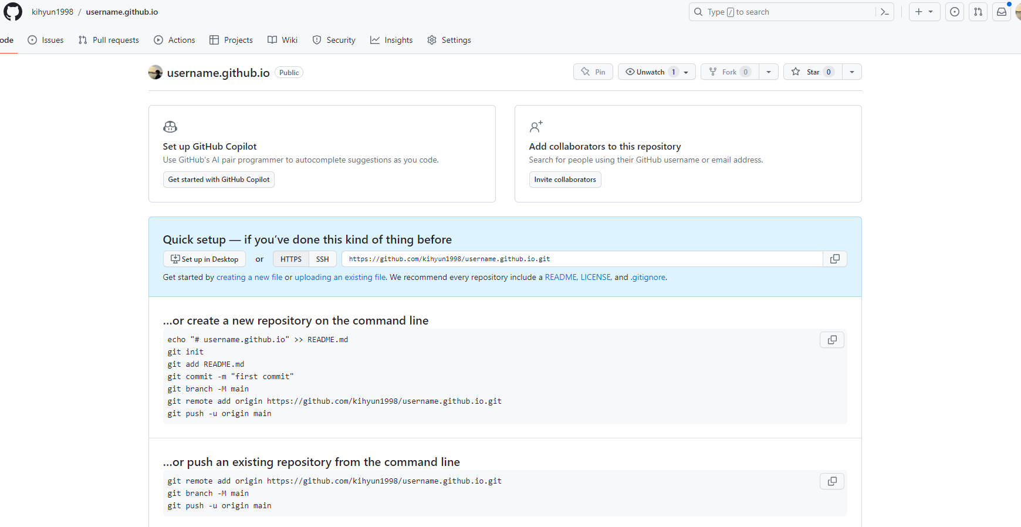Open the Issues tab

pos(46,40)
